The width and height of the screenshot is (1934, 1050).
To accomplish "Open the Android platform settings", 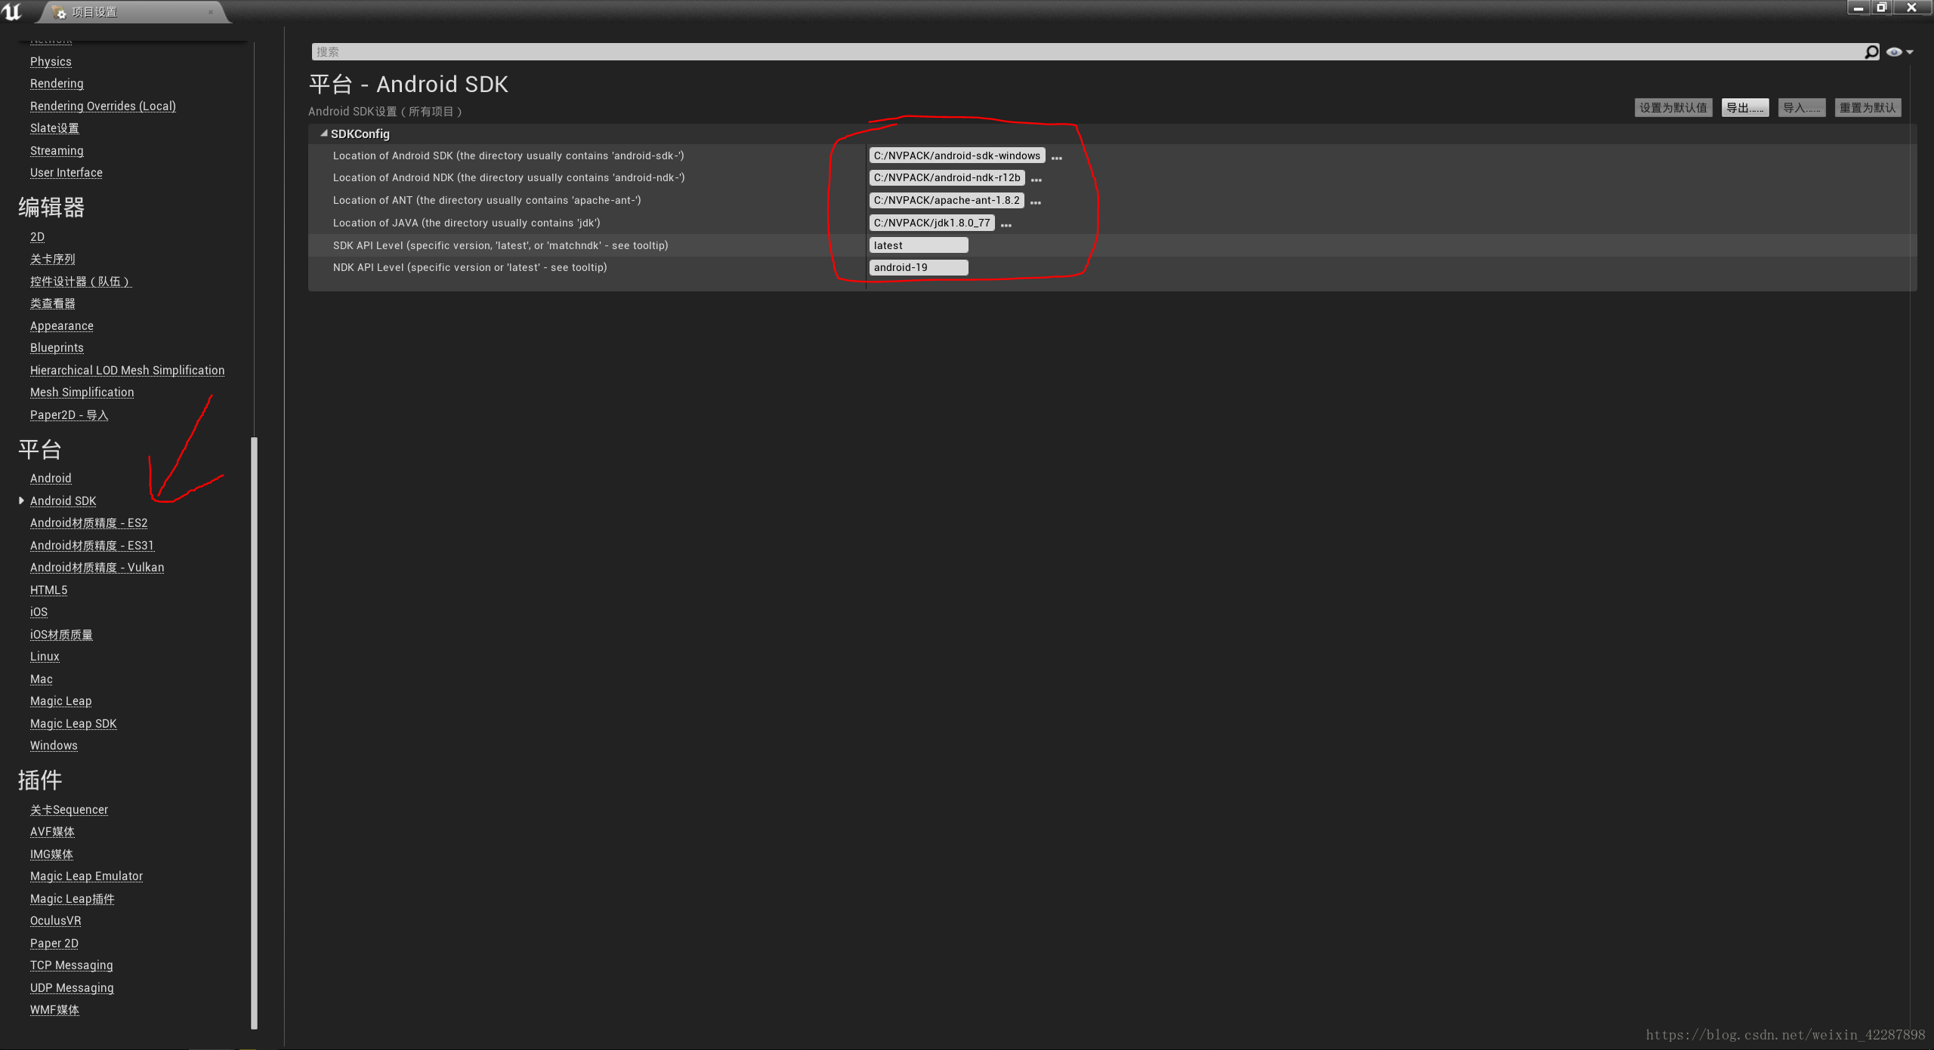I will click(x=51, y=478).
